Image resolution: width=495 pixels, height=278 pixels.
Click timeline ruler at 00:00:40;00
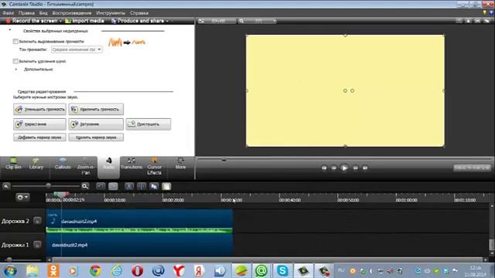click(x=290, y=200)
